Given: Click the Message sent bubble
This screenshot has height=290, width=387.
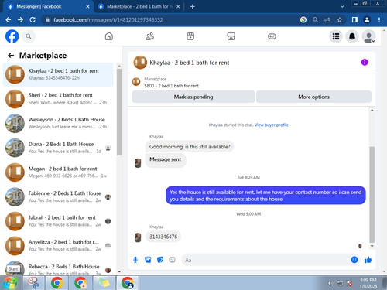Looking at the screenshot, I should click(x=166, y=159).
